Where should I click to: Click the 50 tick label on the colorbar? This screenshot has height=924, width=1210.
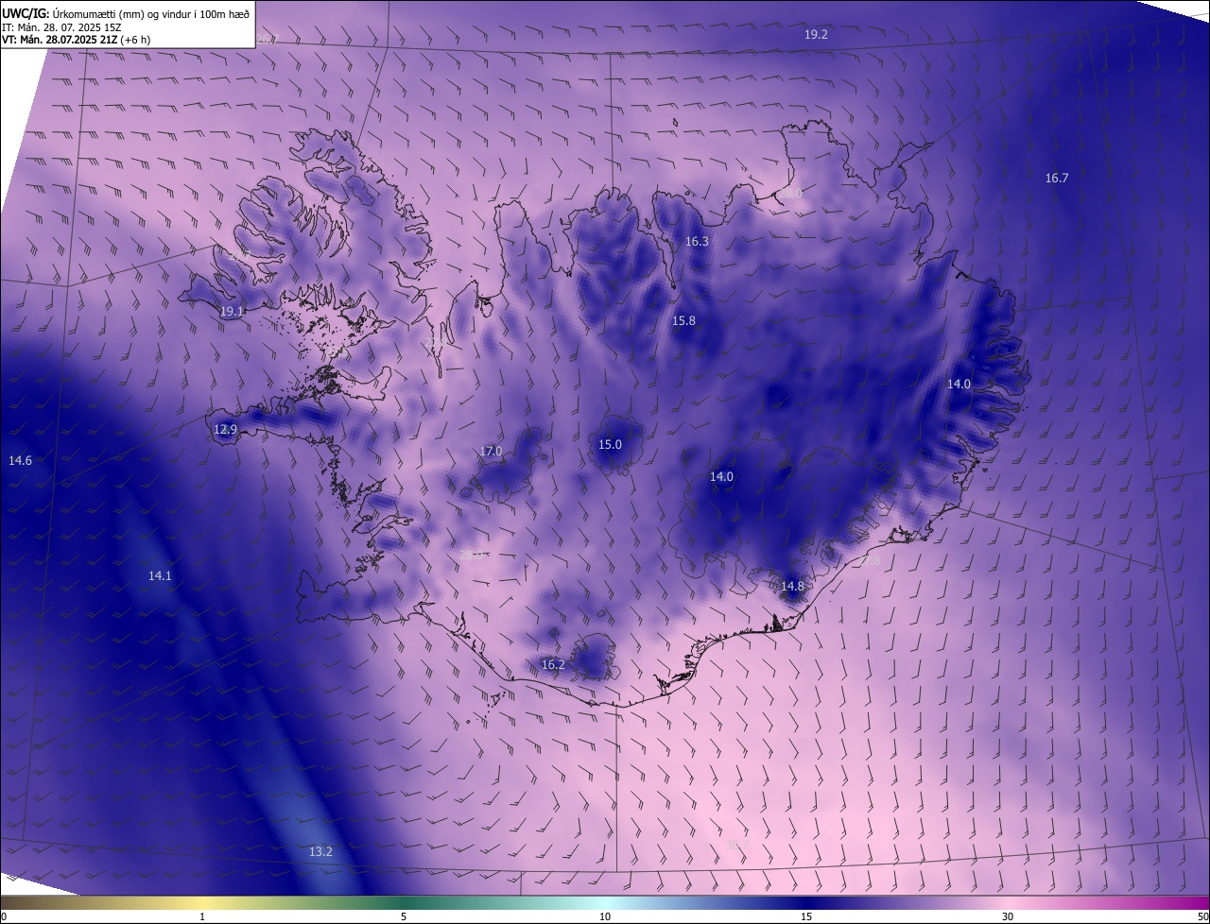(1202, 916)
